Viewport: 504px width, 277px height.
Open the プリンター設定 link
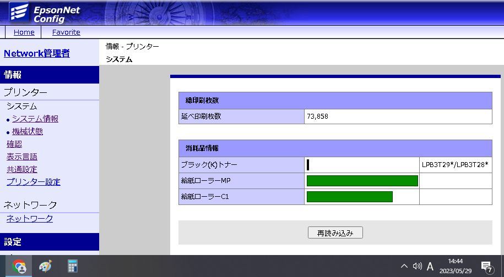click(x=34, y=182)
